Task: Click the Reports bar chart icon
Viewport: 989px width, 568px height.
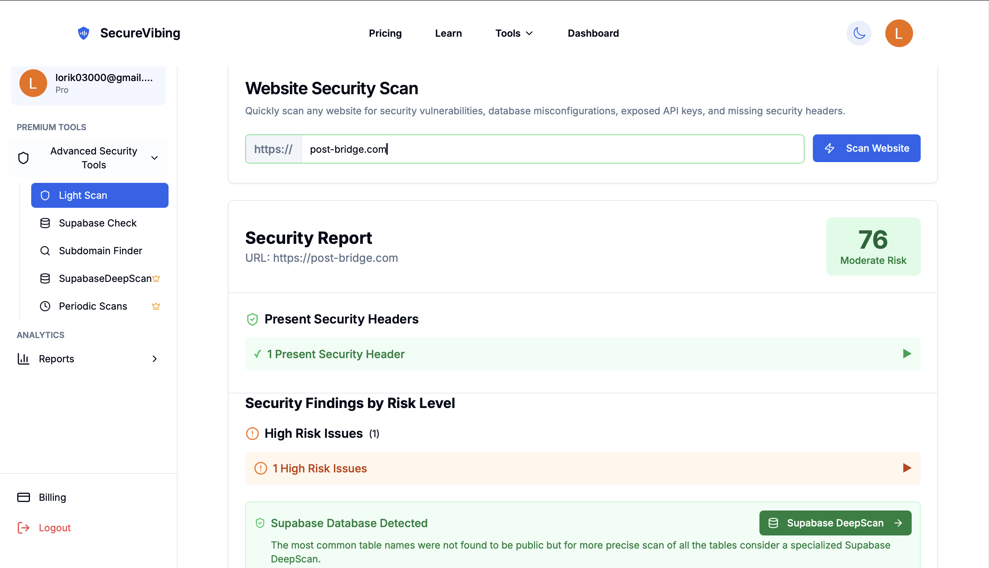Action: pyautogui.click(x=24, y=359)
